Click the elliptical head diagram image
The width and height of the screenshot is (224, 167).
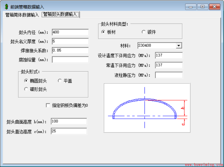coord(147,108)
